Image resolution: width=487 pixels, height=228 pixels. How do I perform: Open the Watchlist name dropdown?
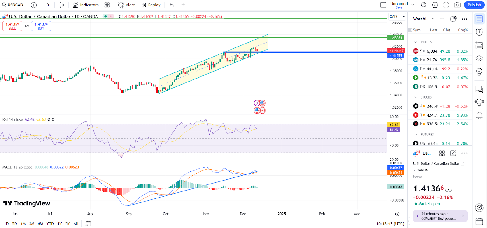click(424, 19)
